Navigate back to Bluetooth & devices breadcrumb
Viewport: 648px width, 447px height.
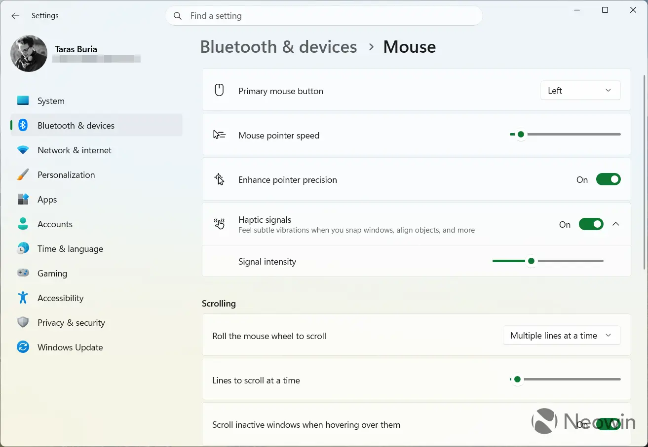point(278,47)
